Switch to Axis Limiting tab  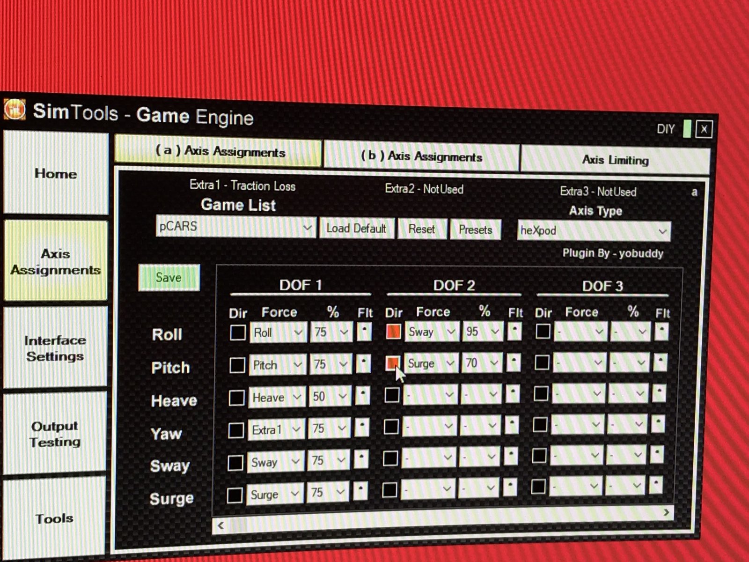pyautogui.click(x=615, y=160)
